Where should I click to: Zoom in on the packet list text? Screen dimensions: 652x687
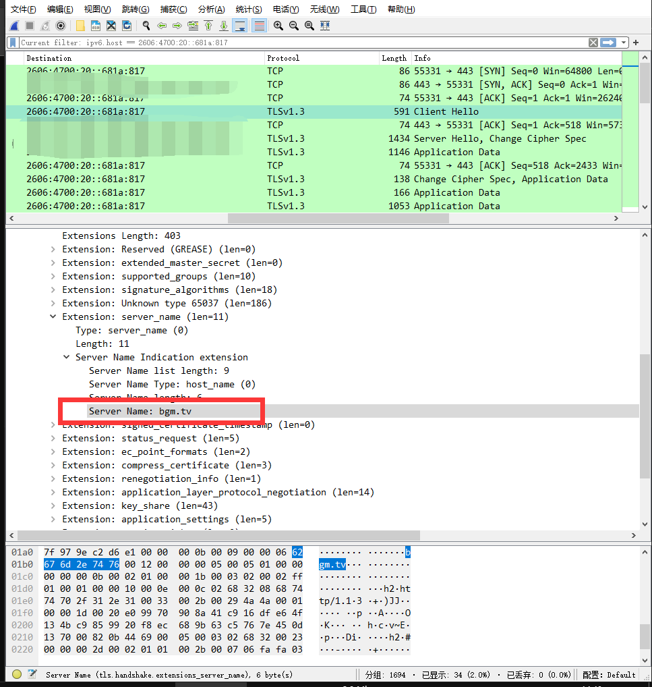point(278,25)
